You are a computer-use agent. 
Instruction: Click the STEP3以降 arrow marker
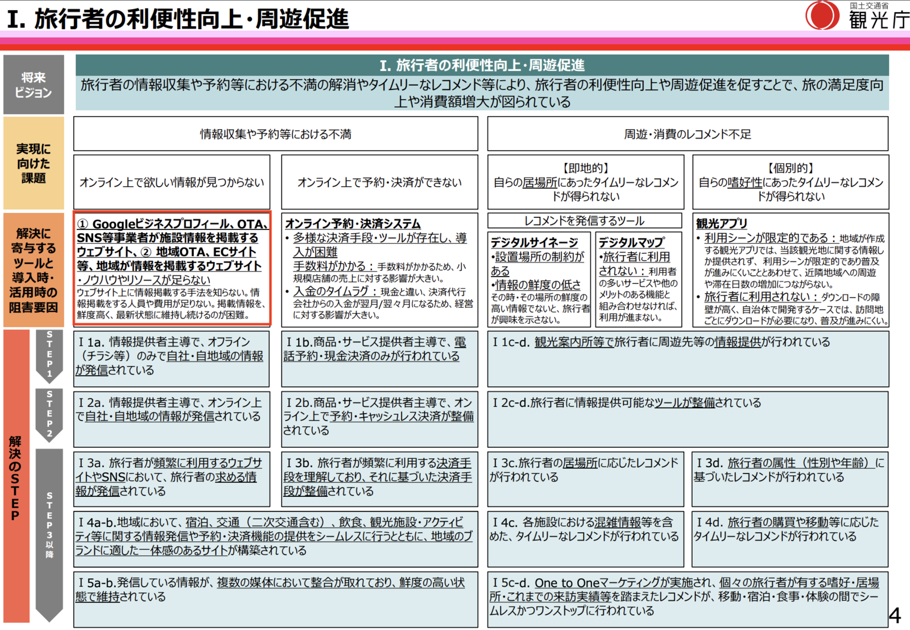click(x=49, y=535)
